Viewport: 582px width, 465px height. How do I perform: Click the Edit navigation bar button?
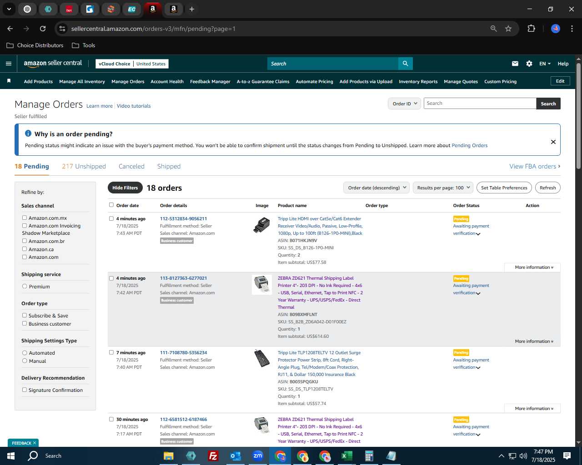560,81
